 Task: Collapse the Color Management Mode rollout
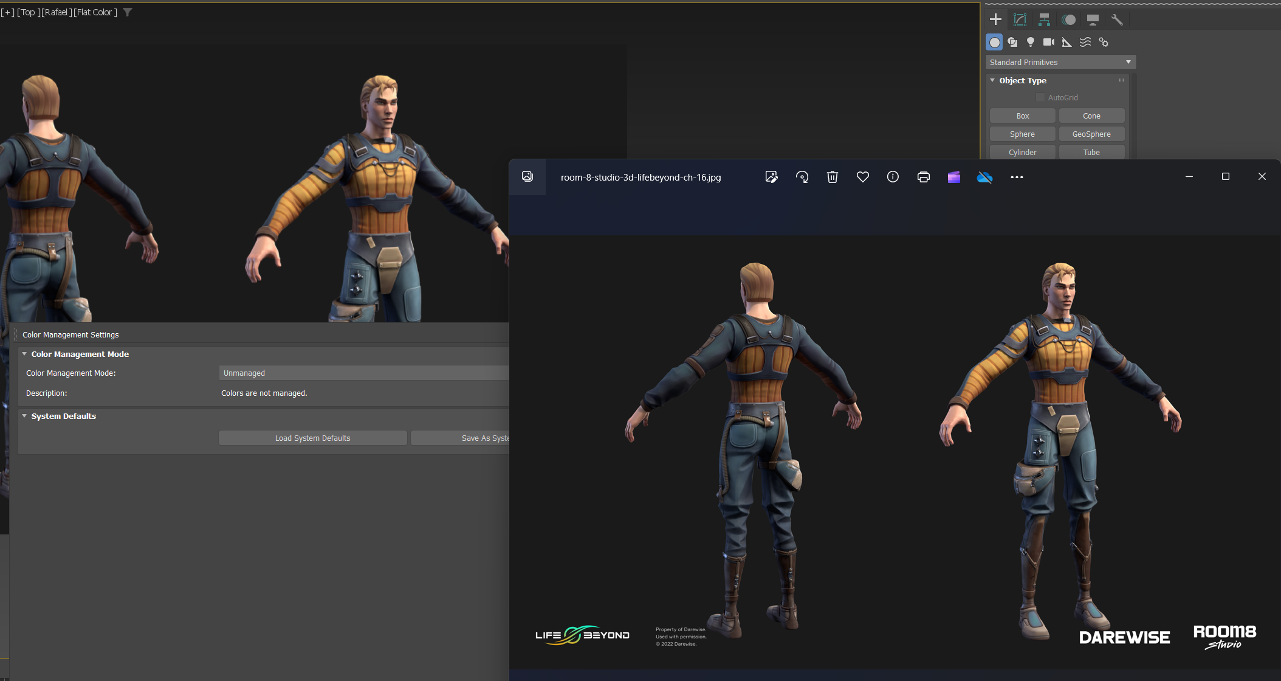pyautogui.click(x=24, y=354)
